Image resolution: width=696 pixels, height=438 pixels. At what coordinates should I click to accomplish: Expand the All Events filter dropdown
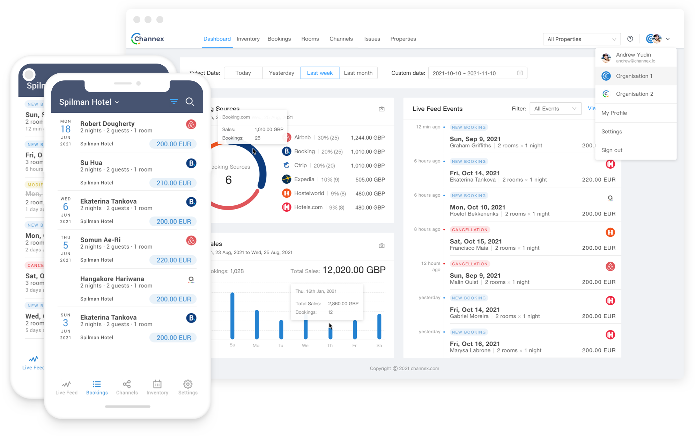555,109
